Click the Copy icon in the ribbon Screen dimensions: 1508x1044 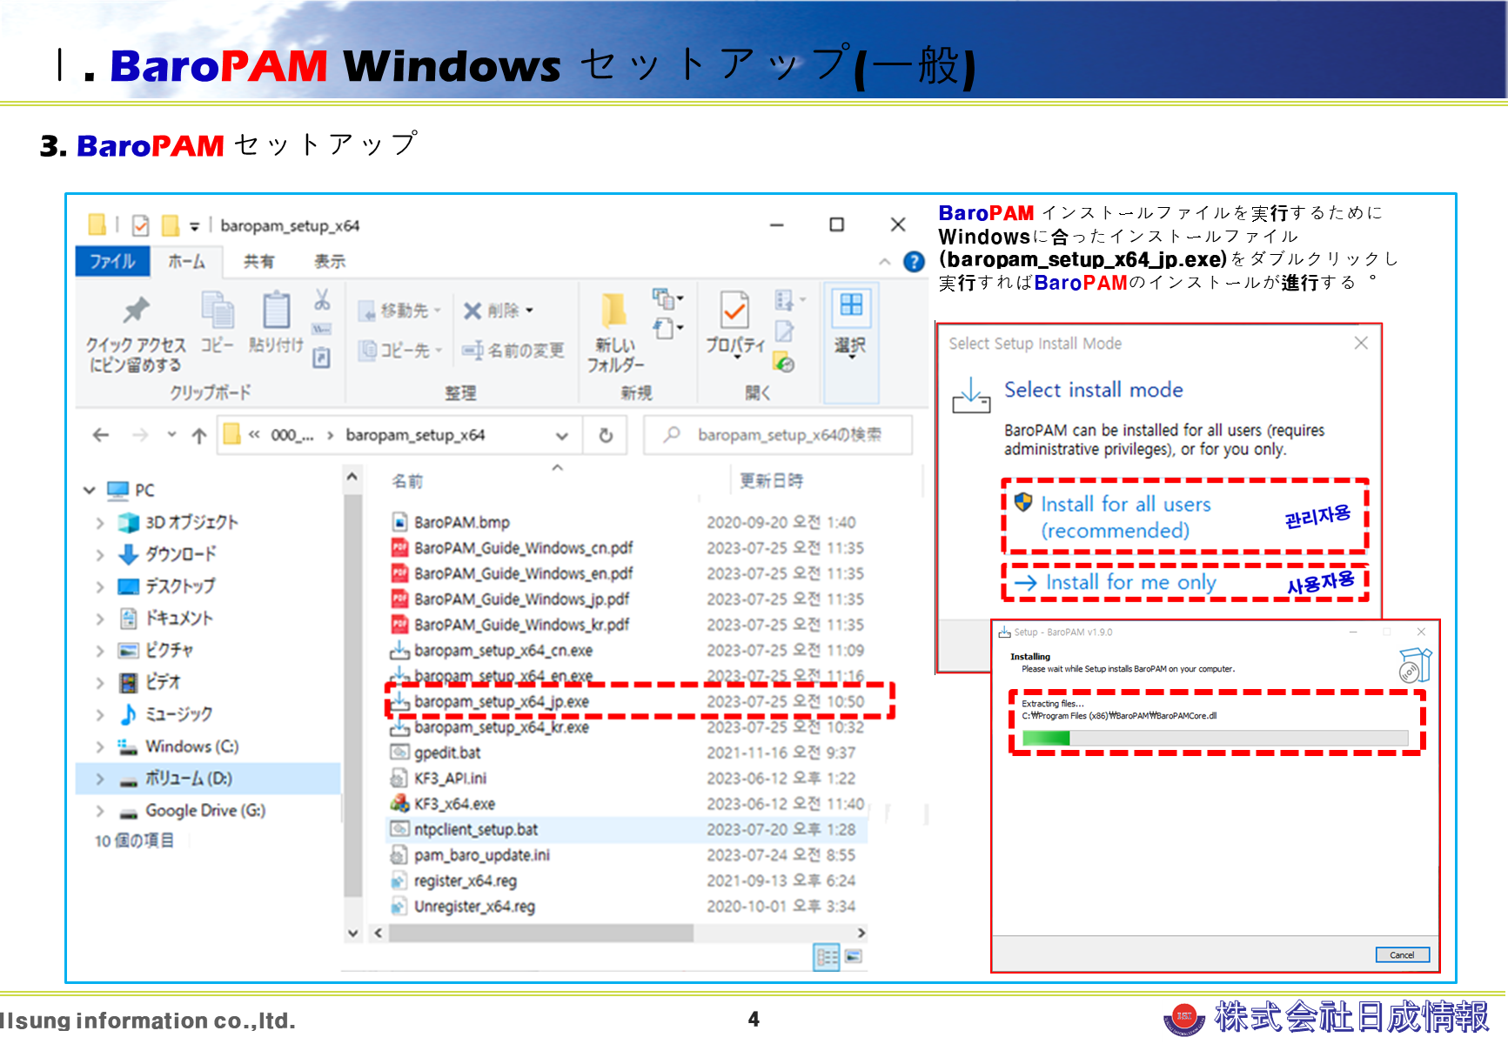(218, 311)
